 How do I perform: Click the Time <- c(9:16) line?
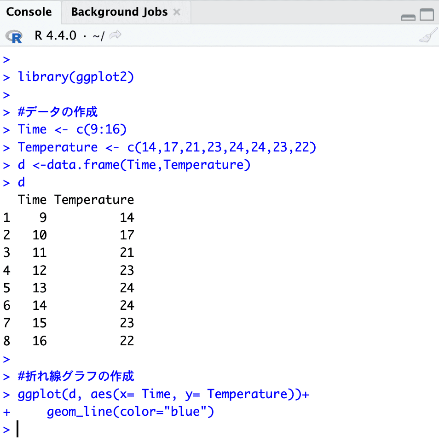pos(72,129)
